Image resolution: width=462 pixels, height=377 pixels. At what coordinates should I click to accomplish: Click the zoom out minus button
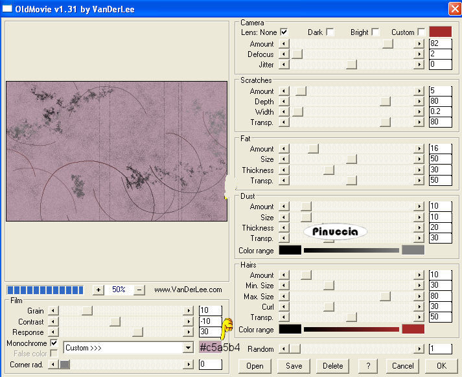pos(139,290)
